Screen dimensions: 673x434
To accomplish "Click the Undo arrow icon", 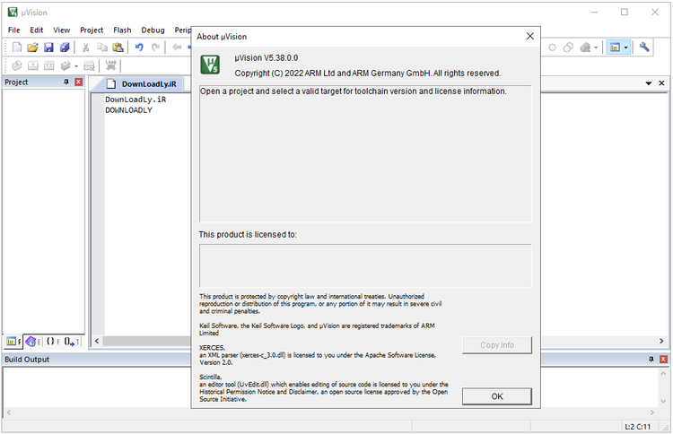I will 139,48.
